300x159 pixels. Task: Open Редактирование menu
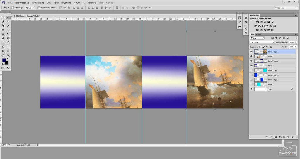pos(22,3)
